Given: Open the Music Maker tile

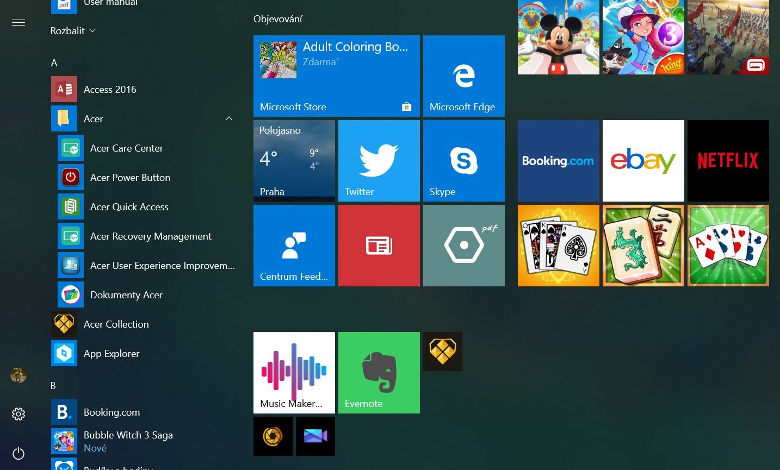Looking at the screenshot, I should click(294, 372).
